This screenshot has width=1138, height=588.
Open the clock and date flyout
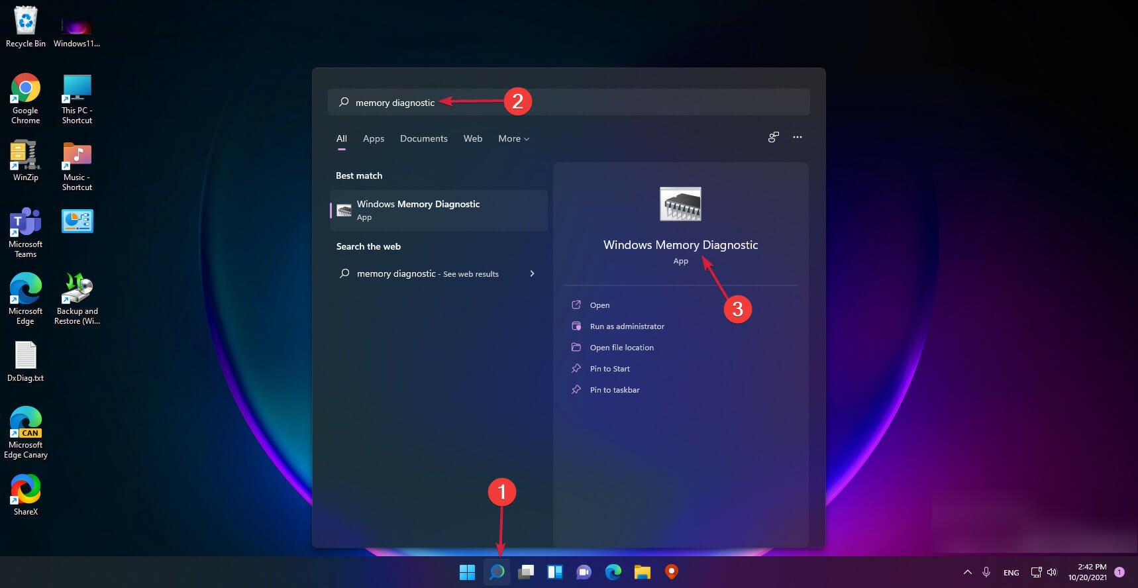1087,572
